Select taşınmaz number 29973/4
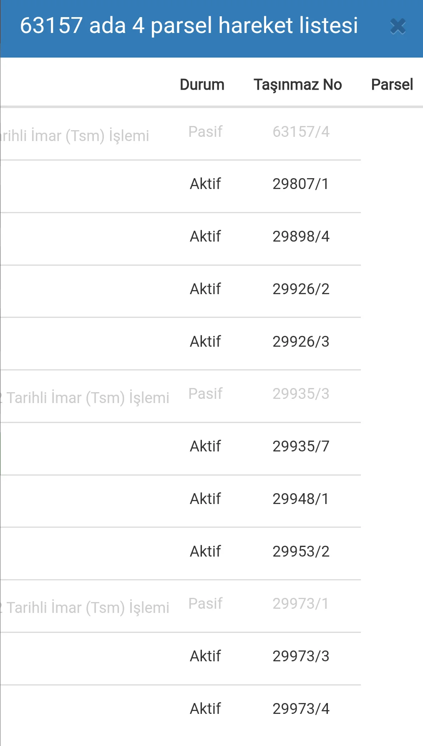The height and width of the screenshot is (746, 423). pyautogui.click(x=301, y=709)
